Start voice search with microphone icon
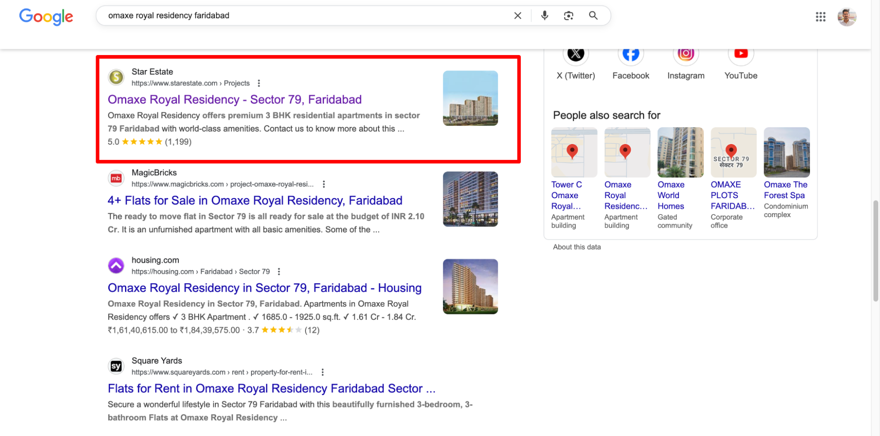Viewport: 880px width, 436px height. tap(545, 16)
